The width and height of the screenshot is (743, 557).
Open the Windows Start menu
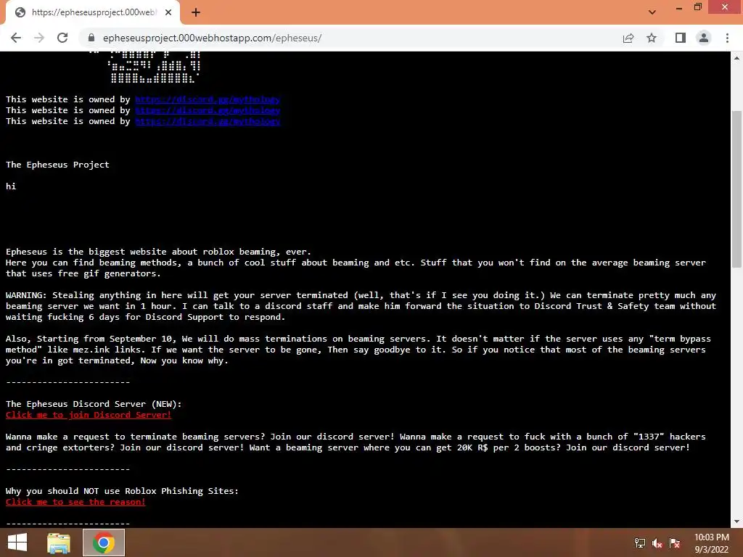[17, 542]
